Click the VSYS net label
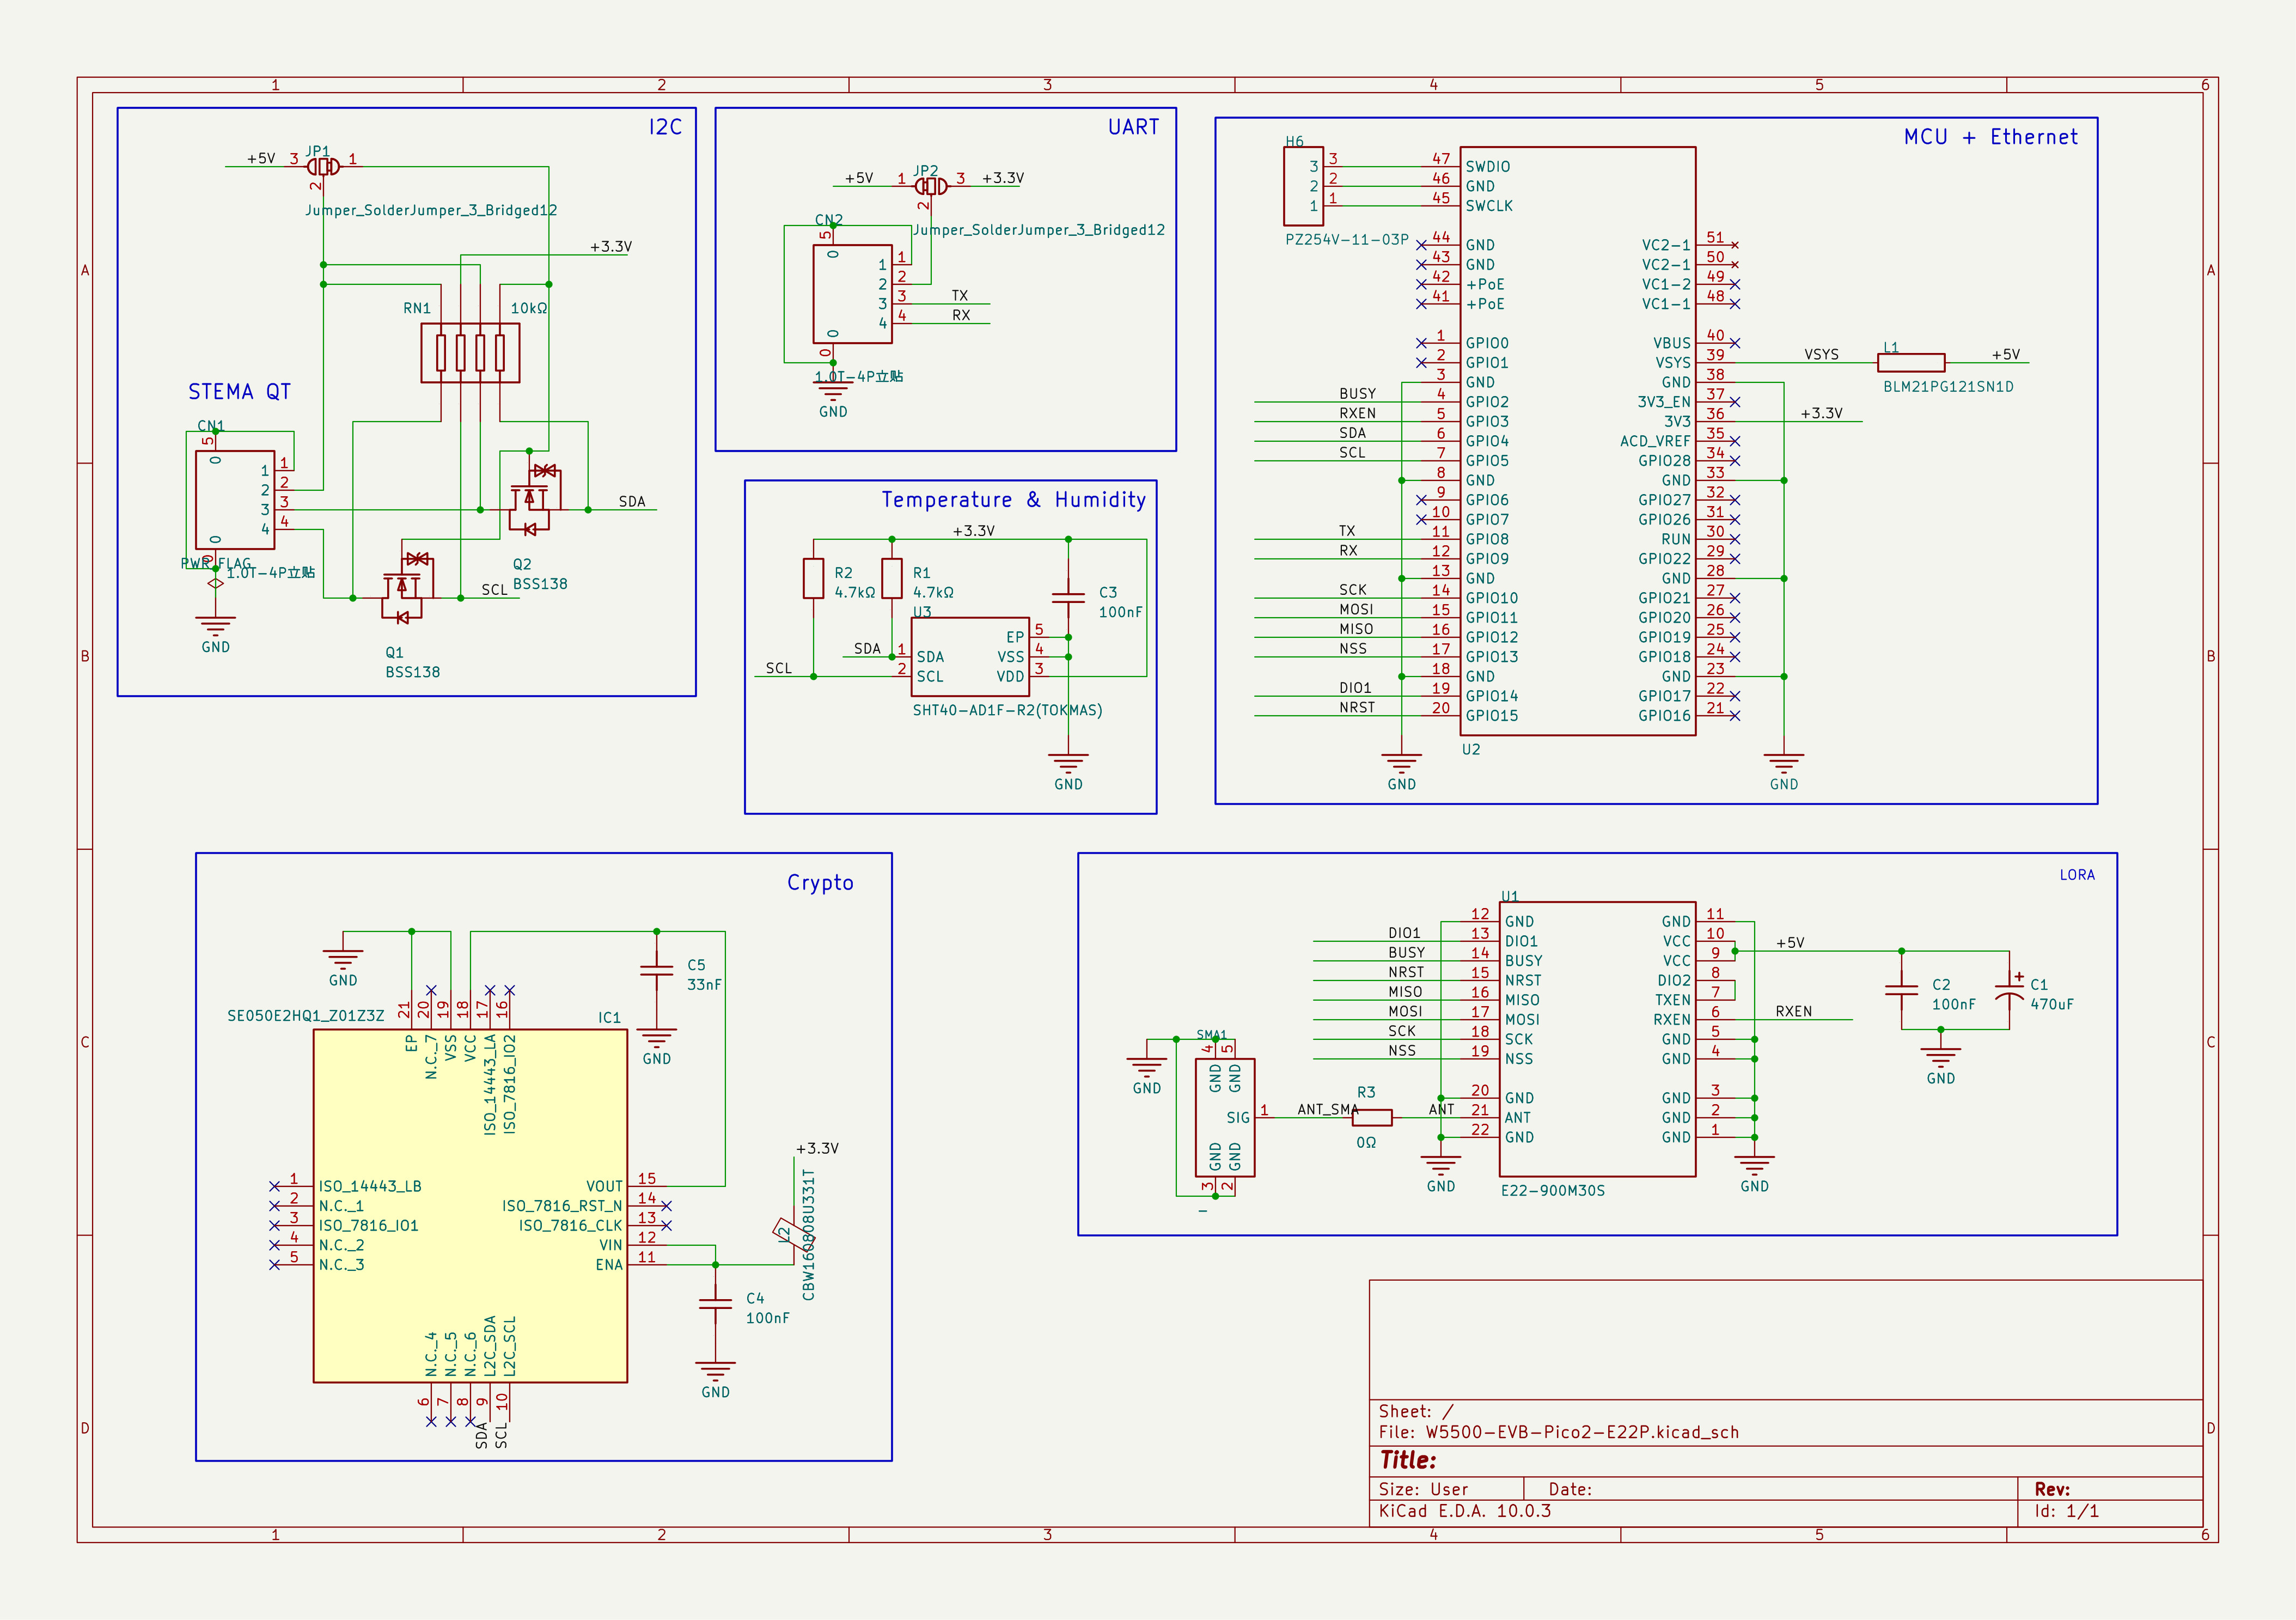Image resolution: width=2296 pixels, height=1620 pixels. [x=1821, y=354]
